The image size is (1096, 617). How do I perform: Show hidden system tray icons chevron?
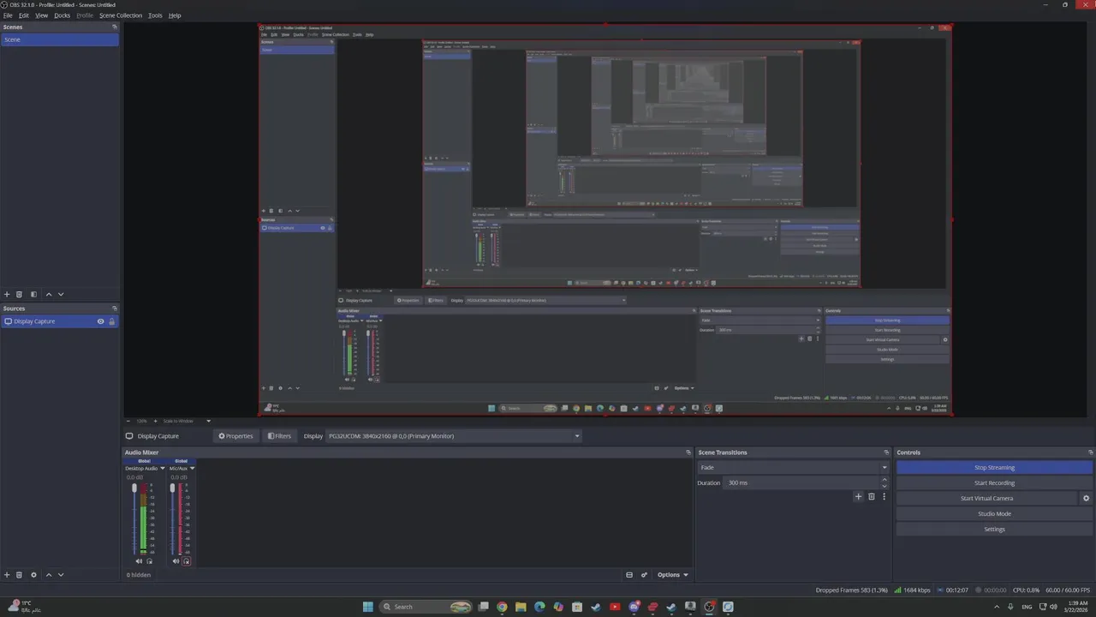pyautogui.click(x=997, y=607)
